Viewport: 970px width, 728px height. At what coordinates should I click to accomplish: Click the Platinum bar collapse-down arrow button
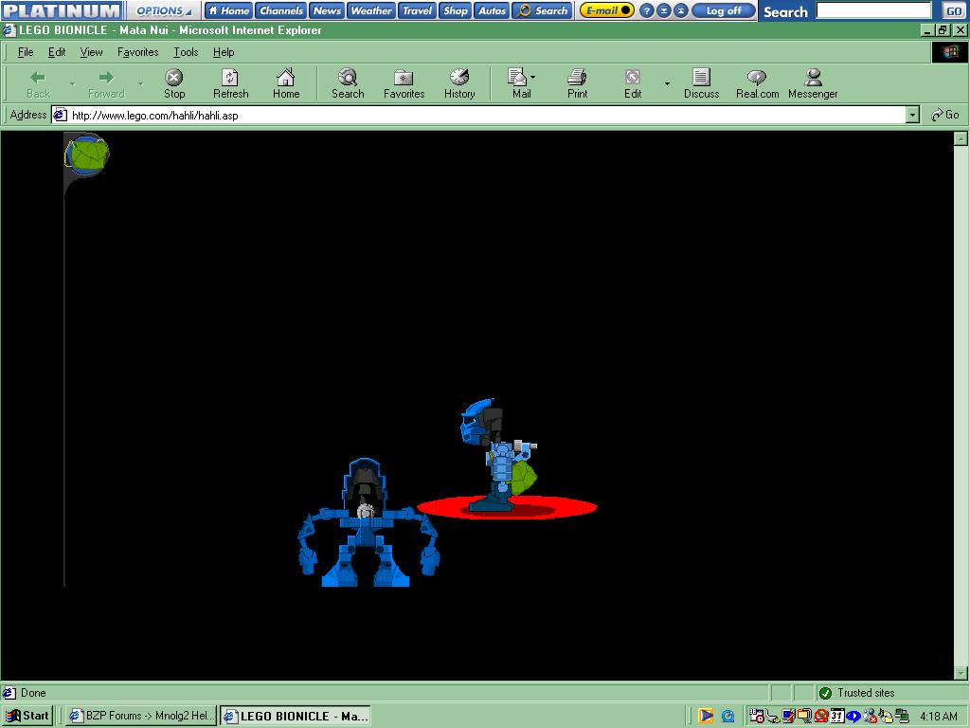663,10
